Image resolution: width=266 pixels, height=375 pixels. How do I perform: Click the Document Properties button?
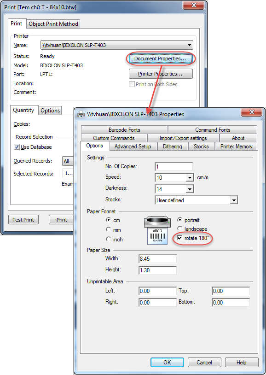(x=161, y=59)
